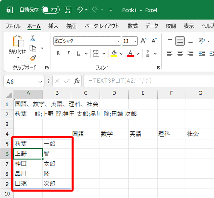Viewport: 214px width, 198px height.
Task: Open the 游ゴシック font name dropdown
Action: [x=119, y=41]
